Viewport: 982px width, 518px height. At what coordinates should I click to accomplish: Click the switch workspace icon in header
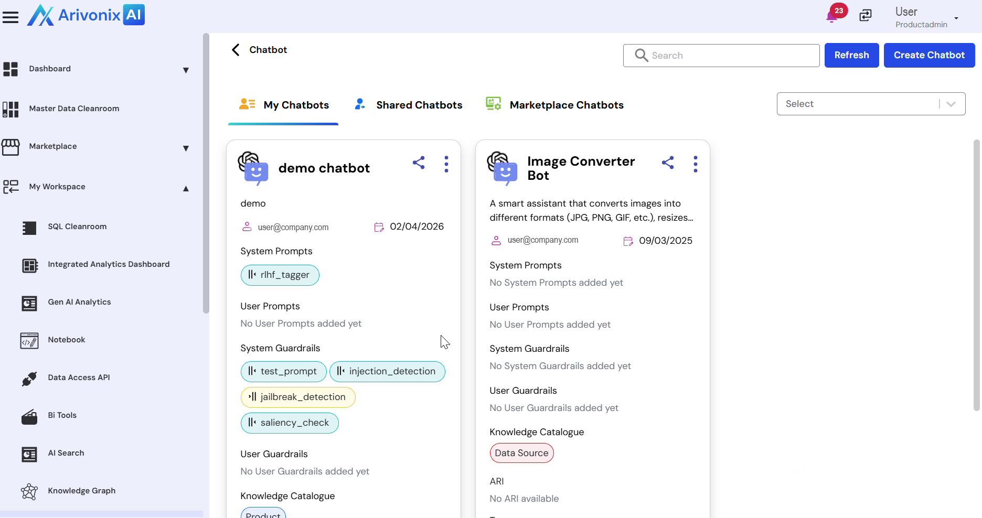[866, 16]
